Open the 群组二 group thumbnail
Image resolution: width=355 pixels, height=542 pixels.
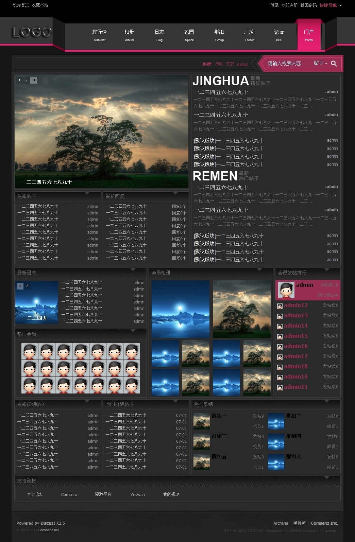tap(276, 421)
